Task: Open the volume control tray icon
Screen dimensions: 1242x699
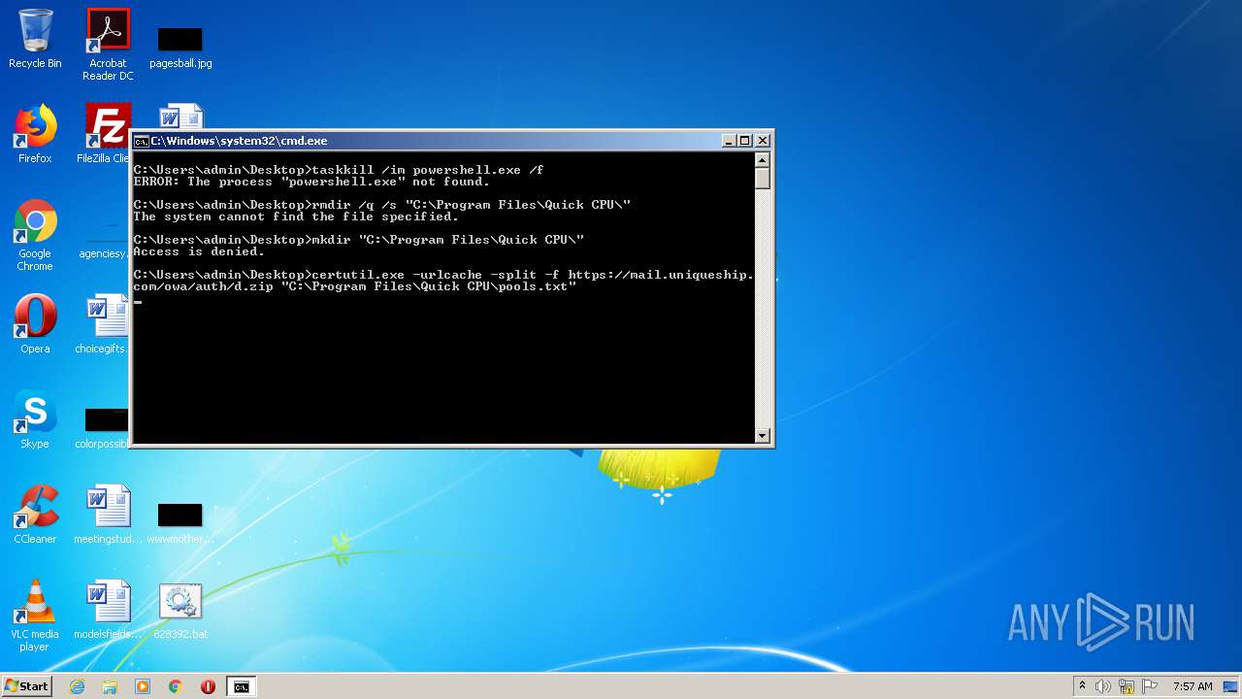Action: coord(1103,686)
